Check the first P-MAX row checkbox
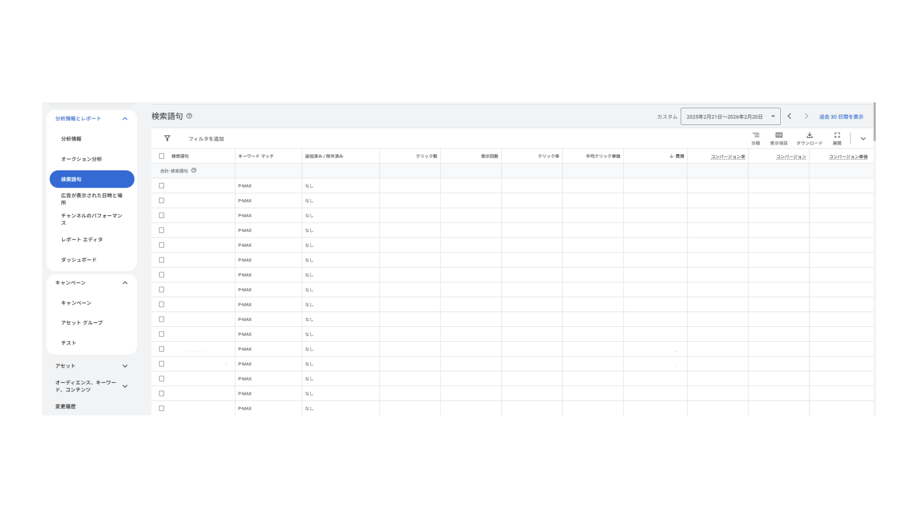Viewport: 919px width, 515px height. (x=162, y=186)
